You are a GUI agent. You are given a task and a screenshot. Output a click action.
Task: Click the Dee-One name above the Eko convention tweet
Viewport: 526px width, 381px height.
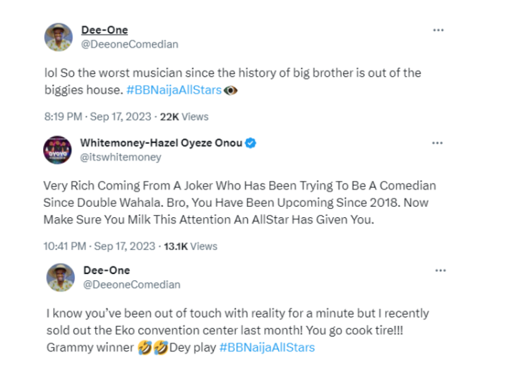pos(105,270)
